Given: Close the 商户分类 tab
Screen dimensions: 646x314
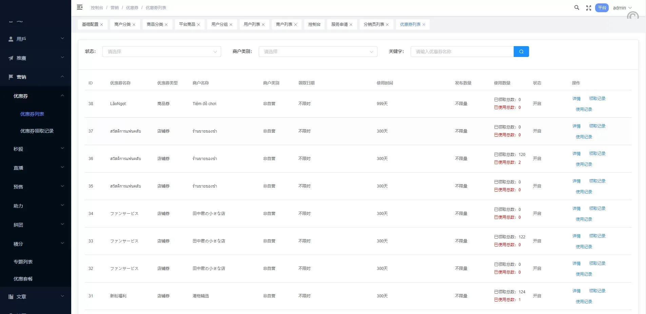Looking at the screenshot, I should pyautogui.click(x=134, y=25).
